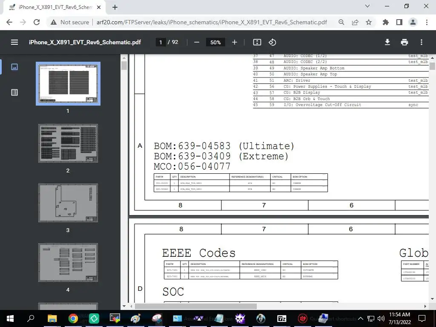Open a new browser tab
436x327 pixels.
pyautogui.click(x=115, y=7)
